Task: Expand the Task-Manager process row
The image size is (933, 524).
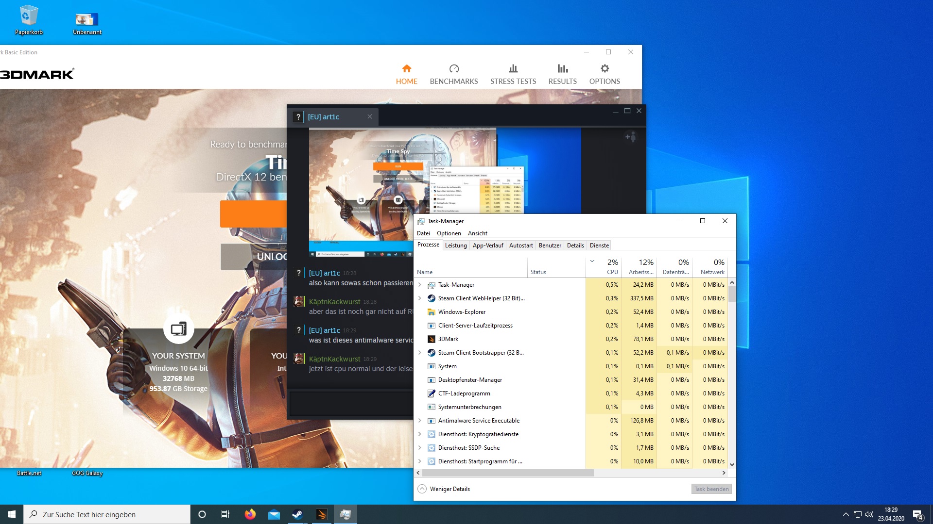Action: (420, 285)
